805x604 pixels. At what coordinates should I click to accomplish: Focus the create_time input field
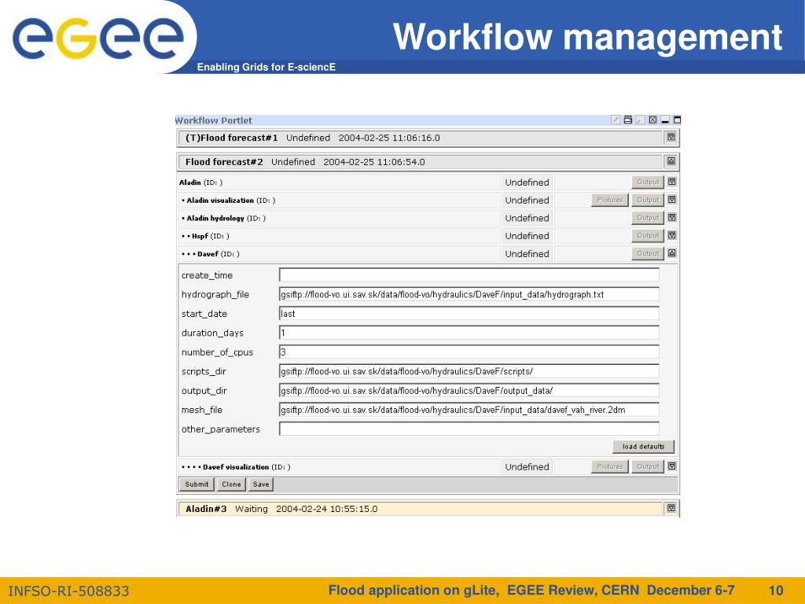pyautogui.click(x=469, y=274)
